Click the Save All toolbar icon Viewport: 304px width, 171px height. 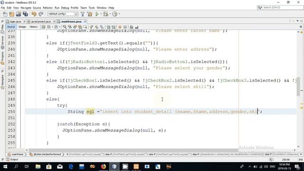[x=25, y=14]
